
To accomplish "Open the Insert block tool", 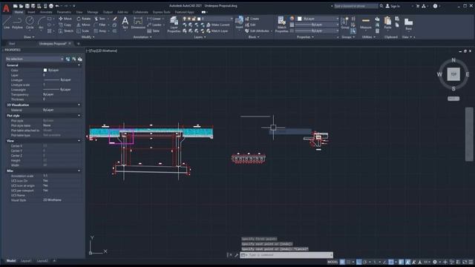I will tap(239, 23).
